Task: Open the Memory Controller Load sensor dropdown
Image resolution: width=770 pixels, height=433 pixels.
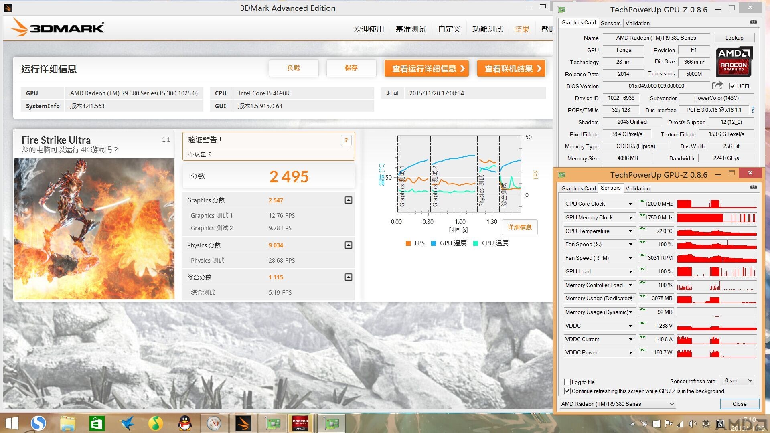Action: point(630,285)
